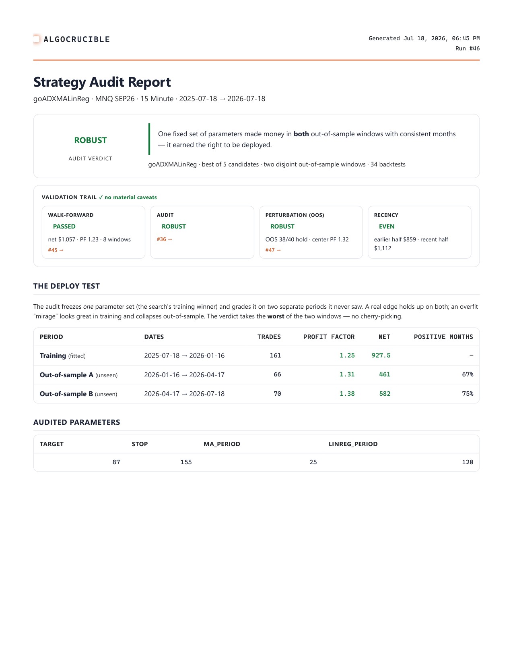This screenshot has height=665, width=513.
Task: Click the 'best of 5 candidates' summary line
Action: click(277, 164)
